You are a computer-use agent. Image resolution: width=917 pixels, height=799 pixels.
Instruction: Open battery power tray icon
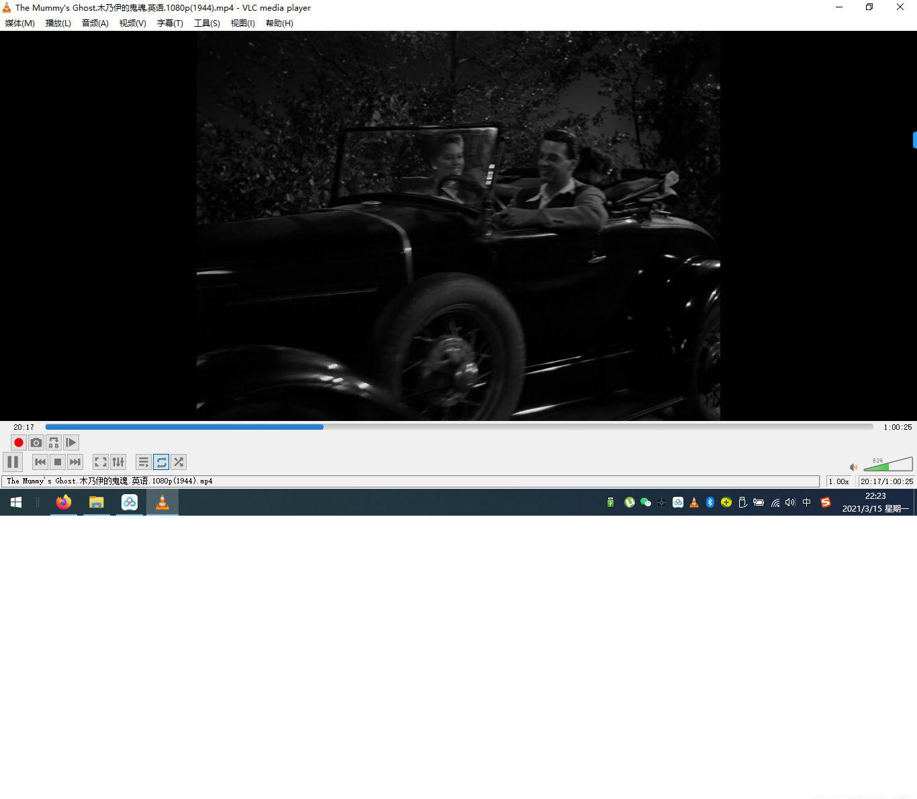tap(759, 502)
